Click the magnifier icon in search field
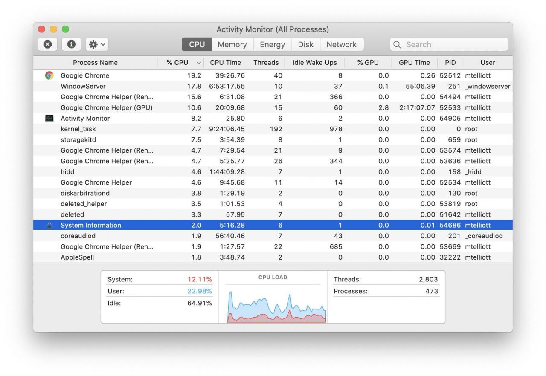The height and width of the screenshot is (376, 546). point(397,44)
